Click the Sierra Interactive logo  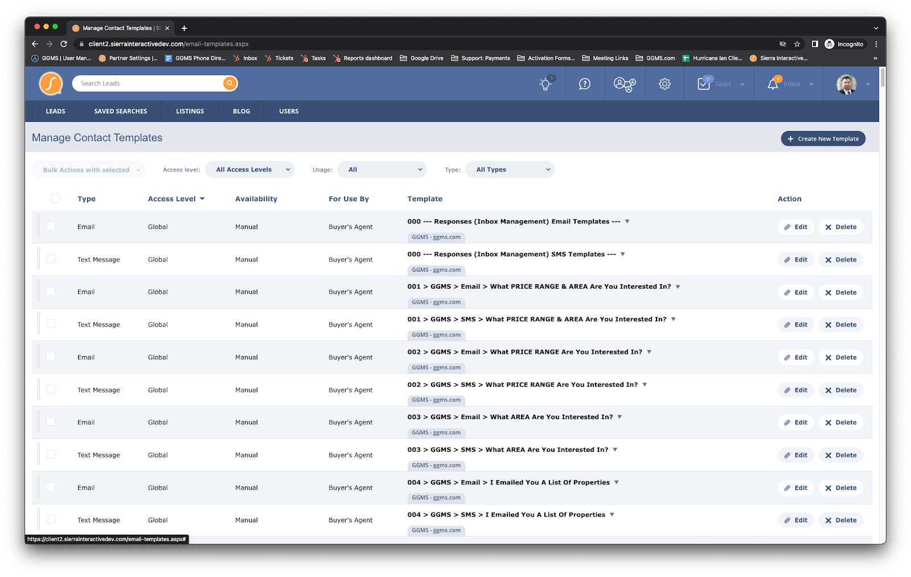point(51,84)
